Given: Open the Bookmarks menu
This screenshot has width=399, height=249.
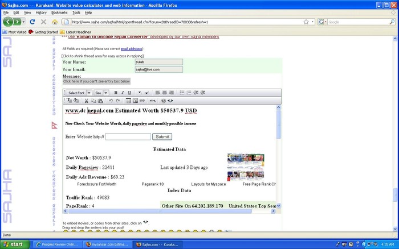Looking at the screenshot, I should pos(59,12).
